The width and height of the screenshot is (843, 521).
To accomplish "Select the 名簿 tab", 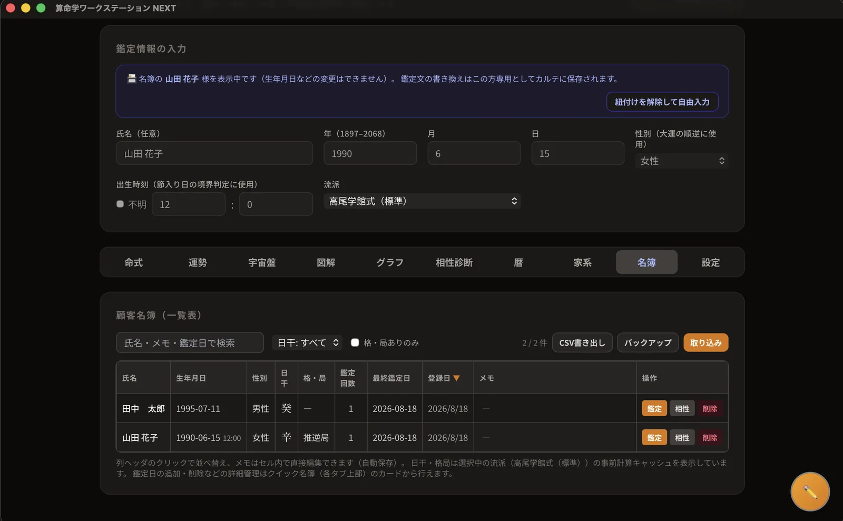I will point(646,262).
